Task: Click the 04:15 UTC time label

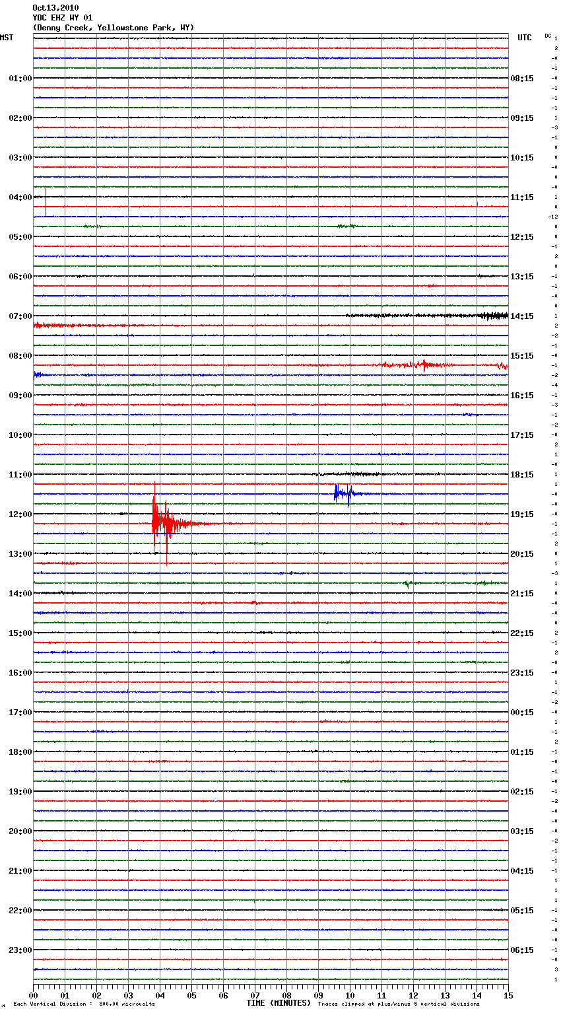Action: pos(522,871)
